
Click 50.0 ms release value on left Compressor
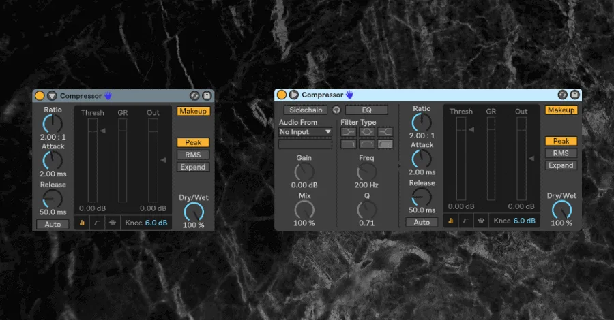pos(53,212)
